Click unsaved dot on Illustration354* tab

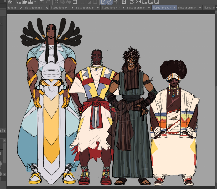tap(73, 8)
